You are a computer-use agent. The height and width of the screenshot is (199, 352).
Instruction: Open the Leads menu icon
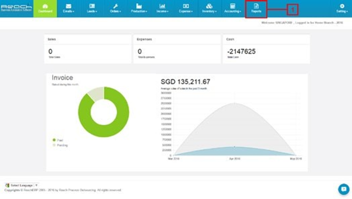(92, 6)
